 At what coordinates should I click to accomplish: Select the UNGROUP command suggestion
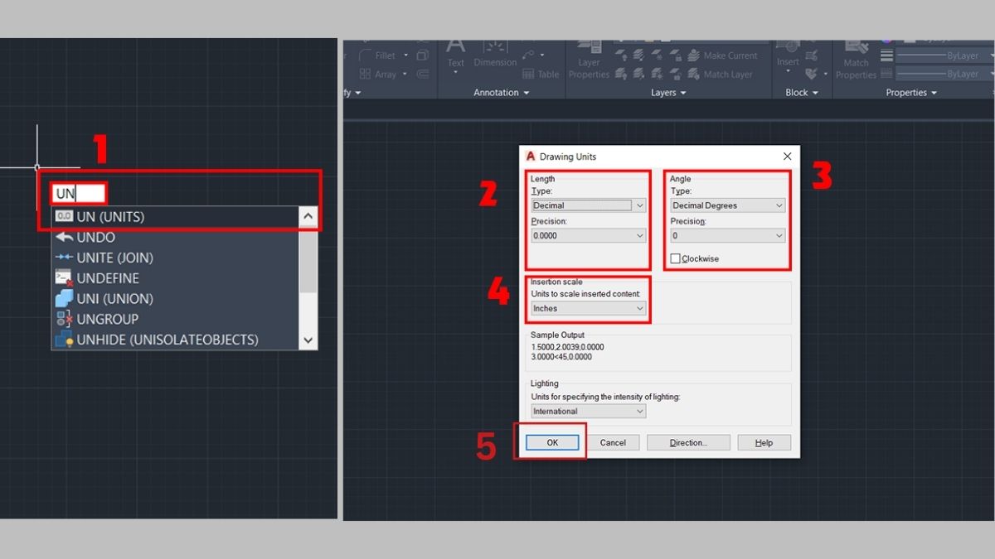(175, 319)
